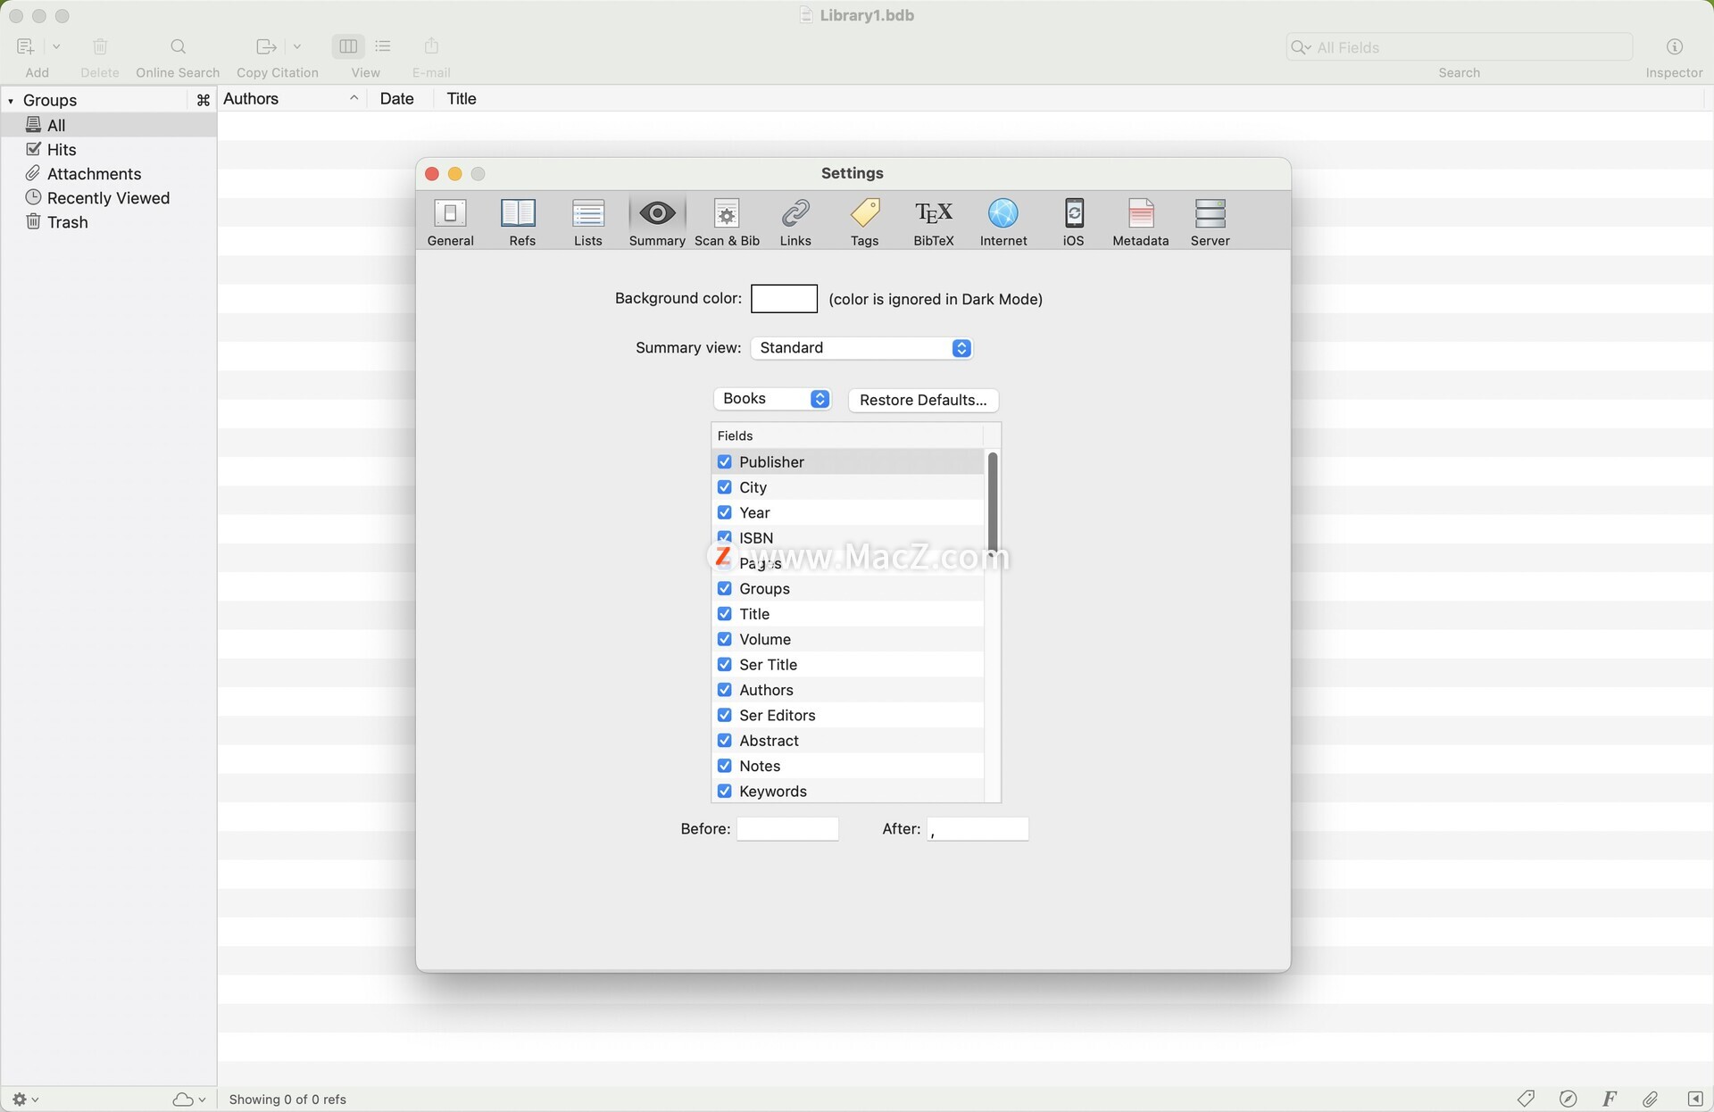
Task: Toggle the Abstract field checkbox
Action: tap(724, 741)
